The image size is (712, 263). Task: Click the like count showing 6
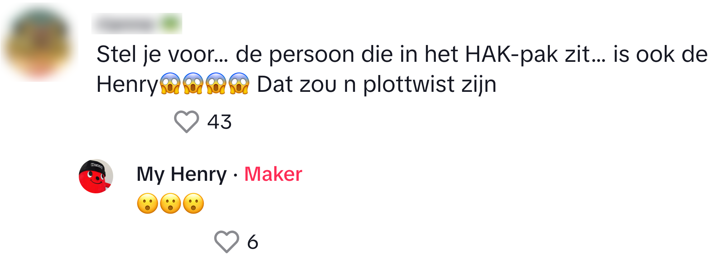253,243
